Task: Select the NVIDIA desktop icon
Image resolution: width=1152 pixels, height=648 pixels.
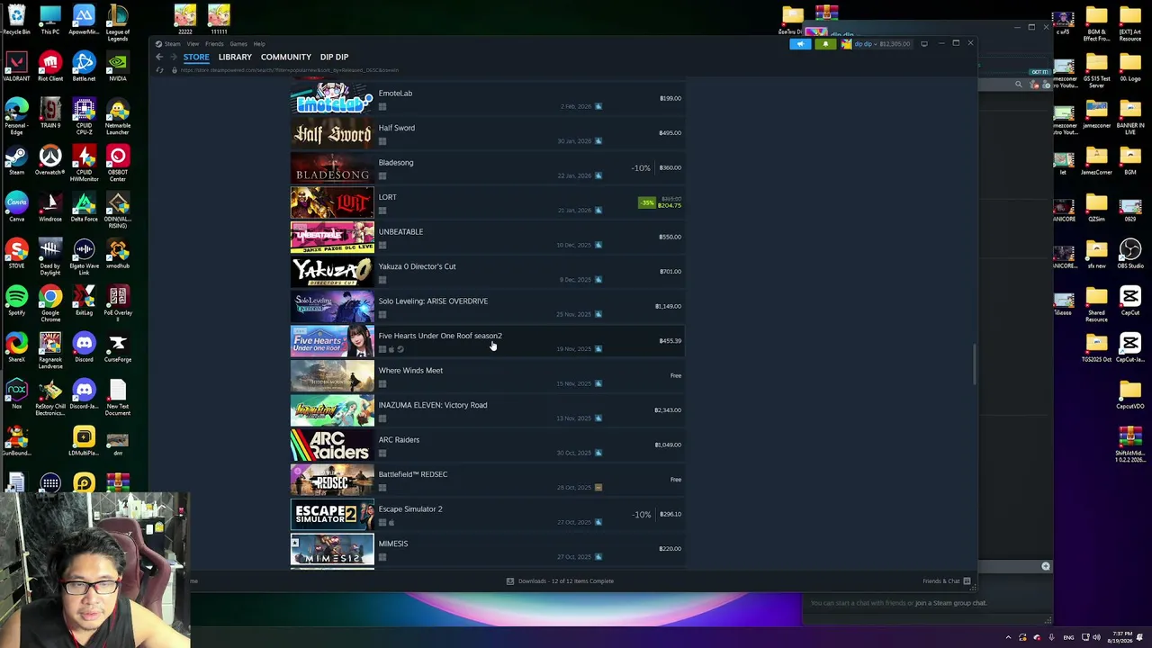Action: click(x=118, y=67)
